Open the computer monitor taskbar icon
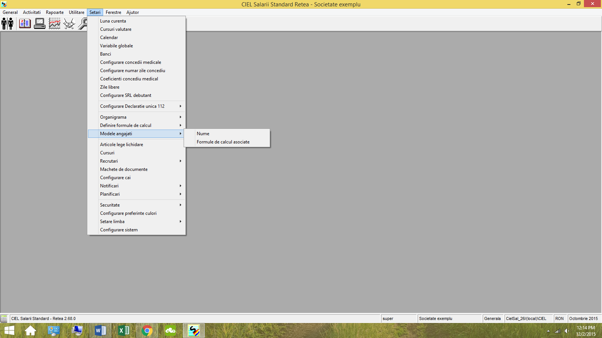The image size is (602, 338). click(x=77, y=330)
